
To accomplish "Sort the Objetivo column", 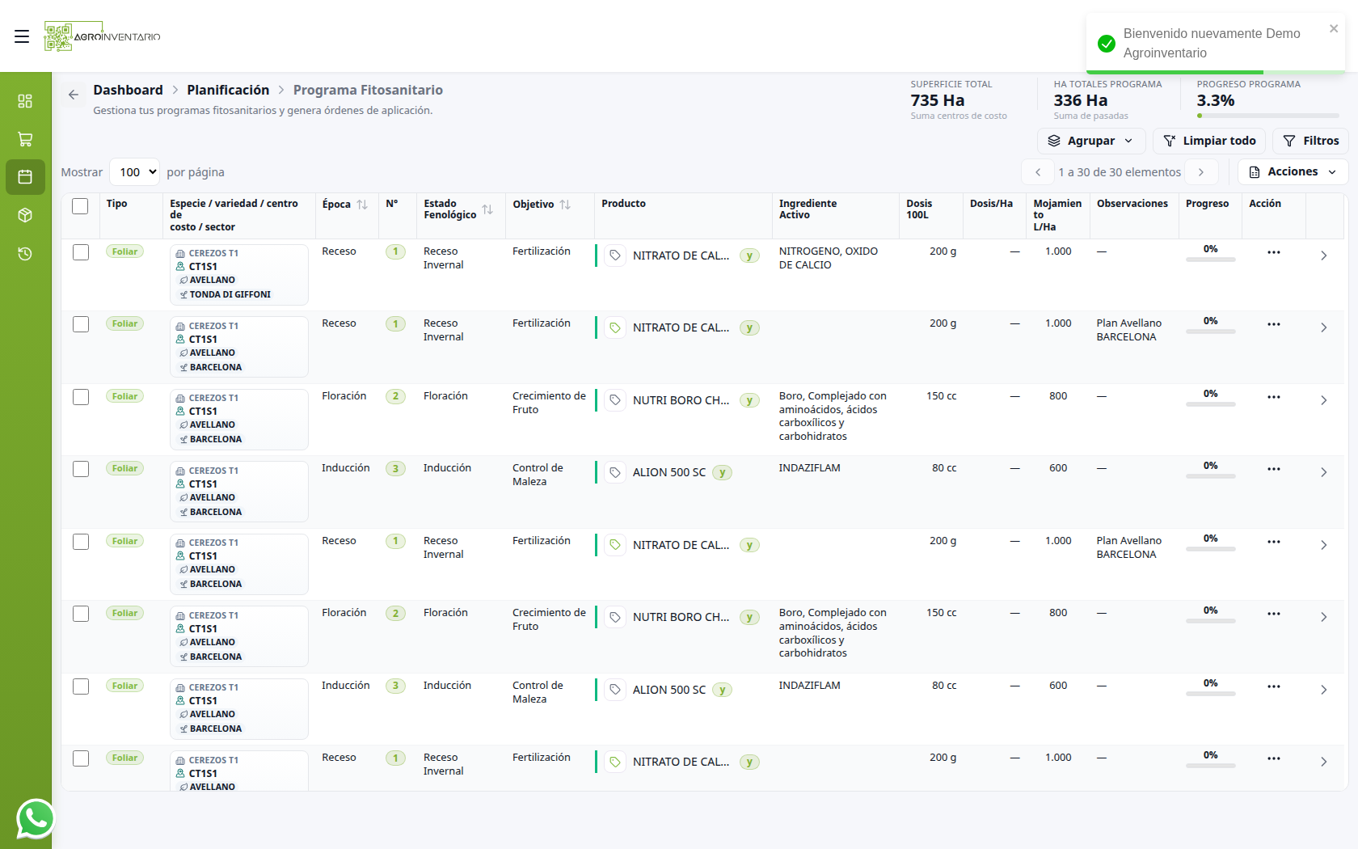I will pos(565,205).
